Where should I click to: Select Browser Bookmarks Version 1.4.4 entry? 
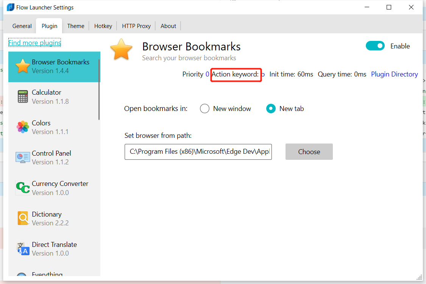[x=54, y=67]
